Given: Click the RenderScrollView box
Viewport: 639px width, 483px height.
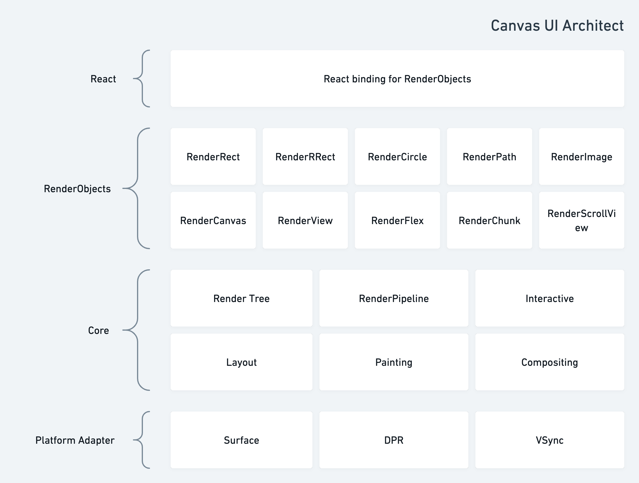Looking at the screenshot, I should click(581, 220).
